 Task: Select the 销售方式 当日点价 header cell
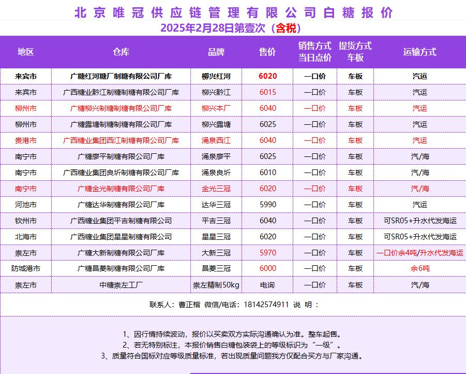[314, 52]
